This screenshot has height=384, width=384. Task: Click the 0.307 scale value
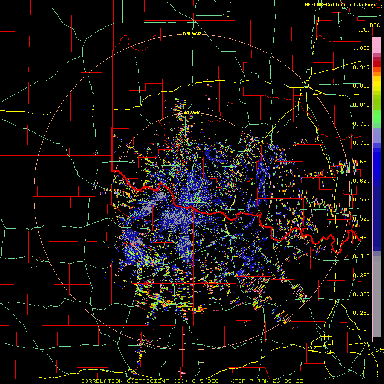point(361,294)
